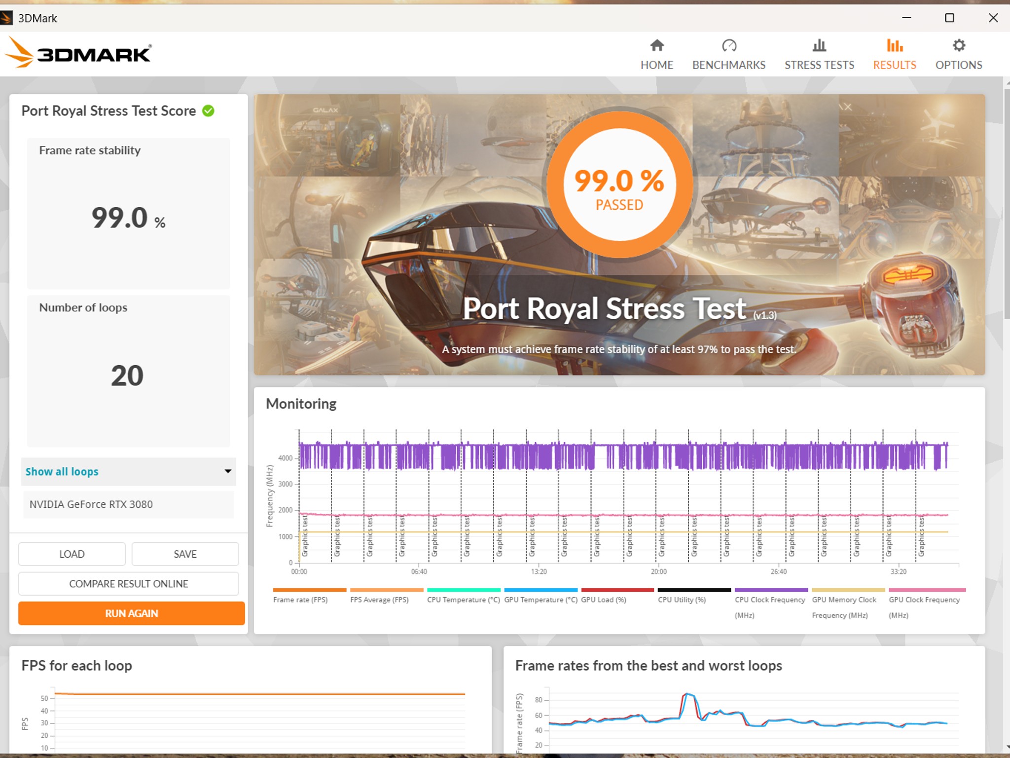Click the 97% pass requirement description text
The image size is (1010, 758).
click(x=619, y=349)
